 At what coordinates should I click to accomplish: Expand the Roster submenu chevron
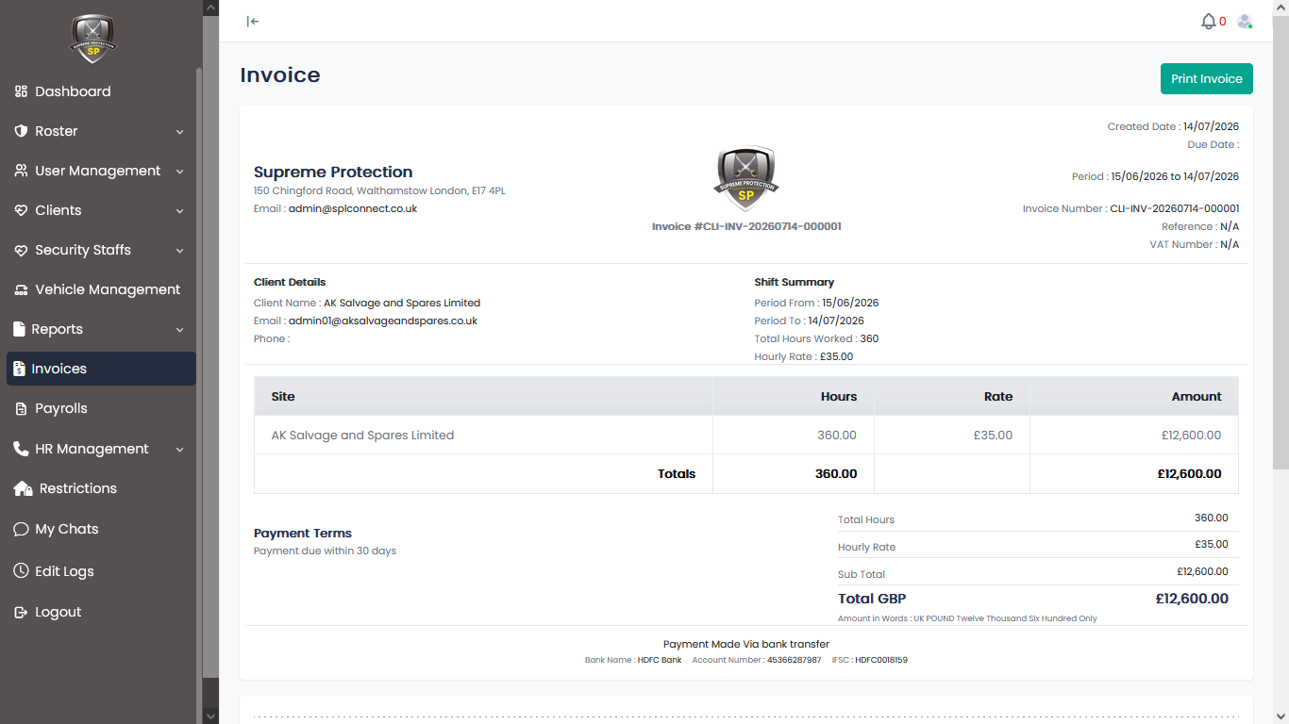tap(179, 132)
